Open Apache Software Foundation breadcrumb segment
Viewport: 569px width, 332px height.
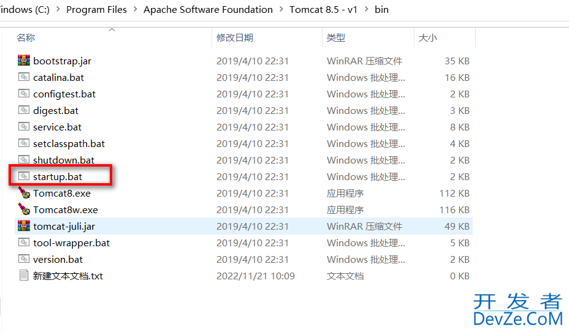click(x=208, y=9)
